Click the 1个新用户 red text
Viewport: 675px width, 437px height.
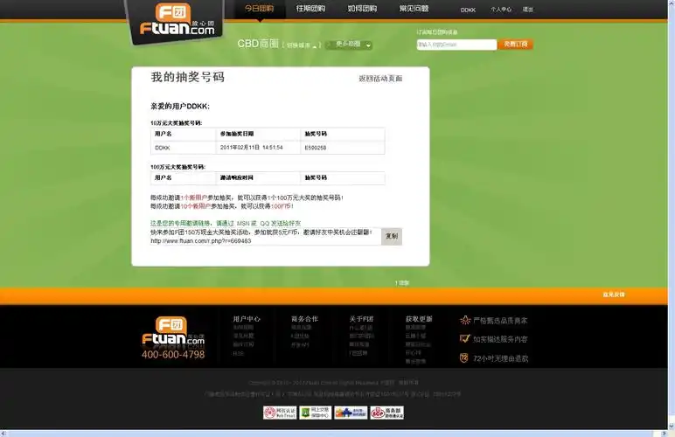pyautogui.click(x=194, y=198)
